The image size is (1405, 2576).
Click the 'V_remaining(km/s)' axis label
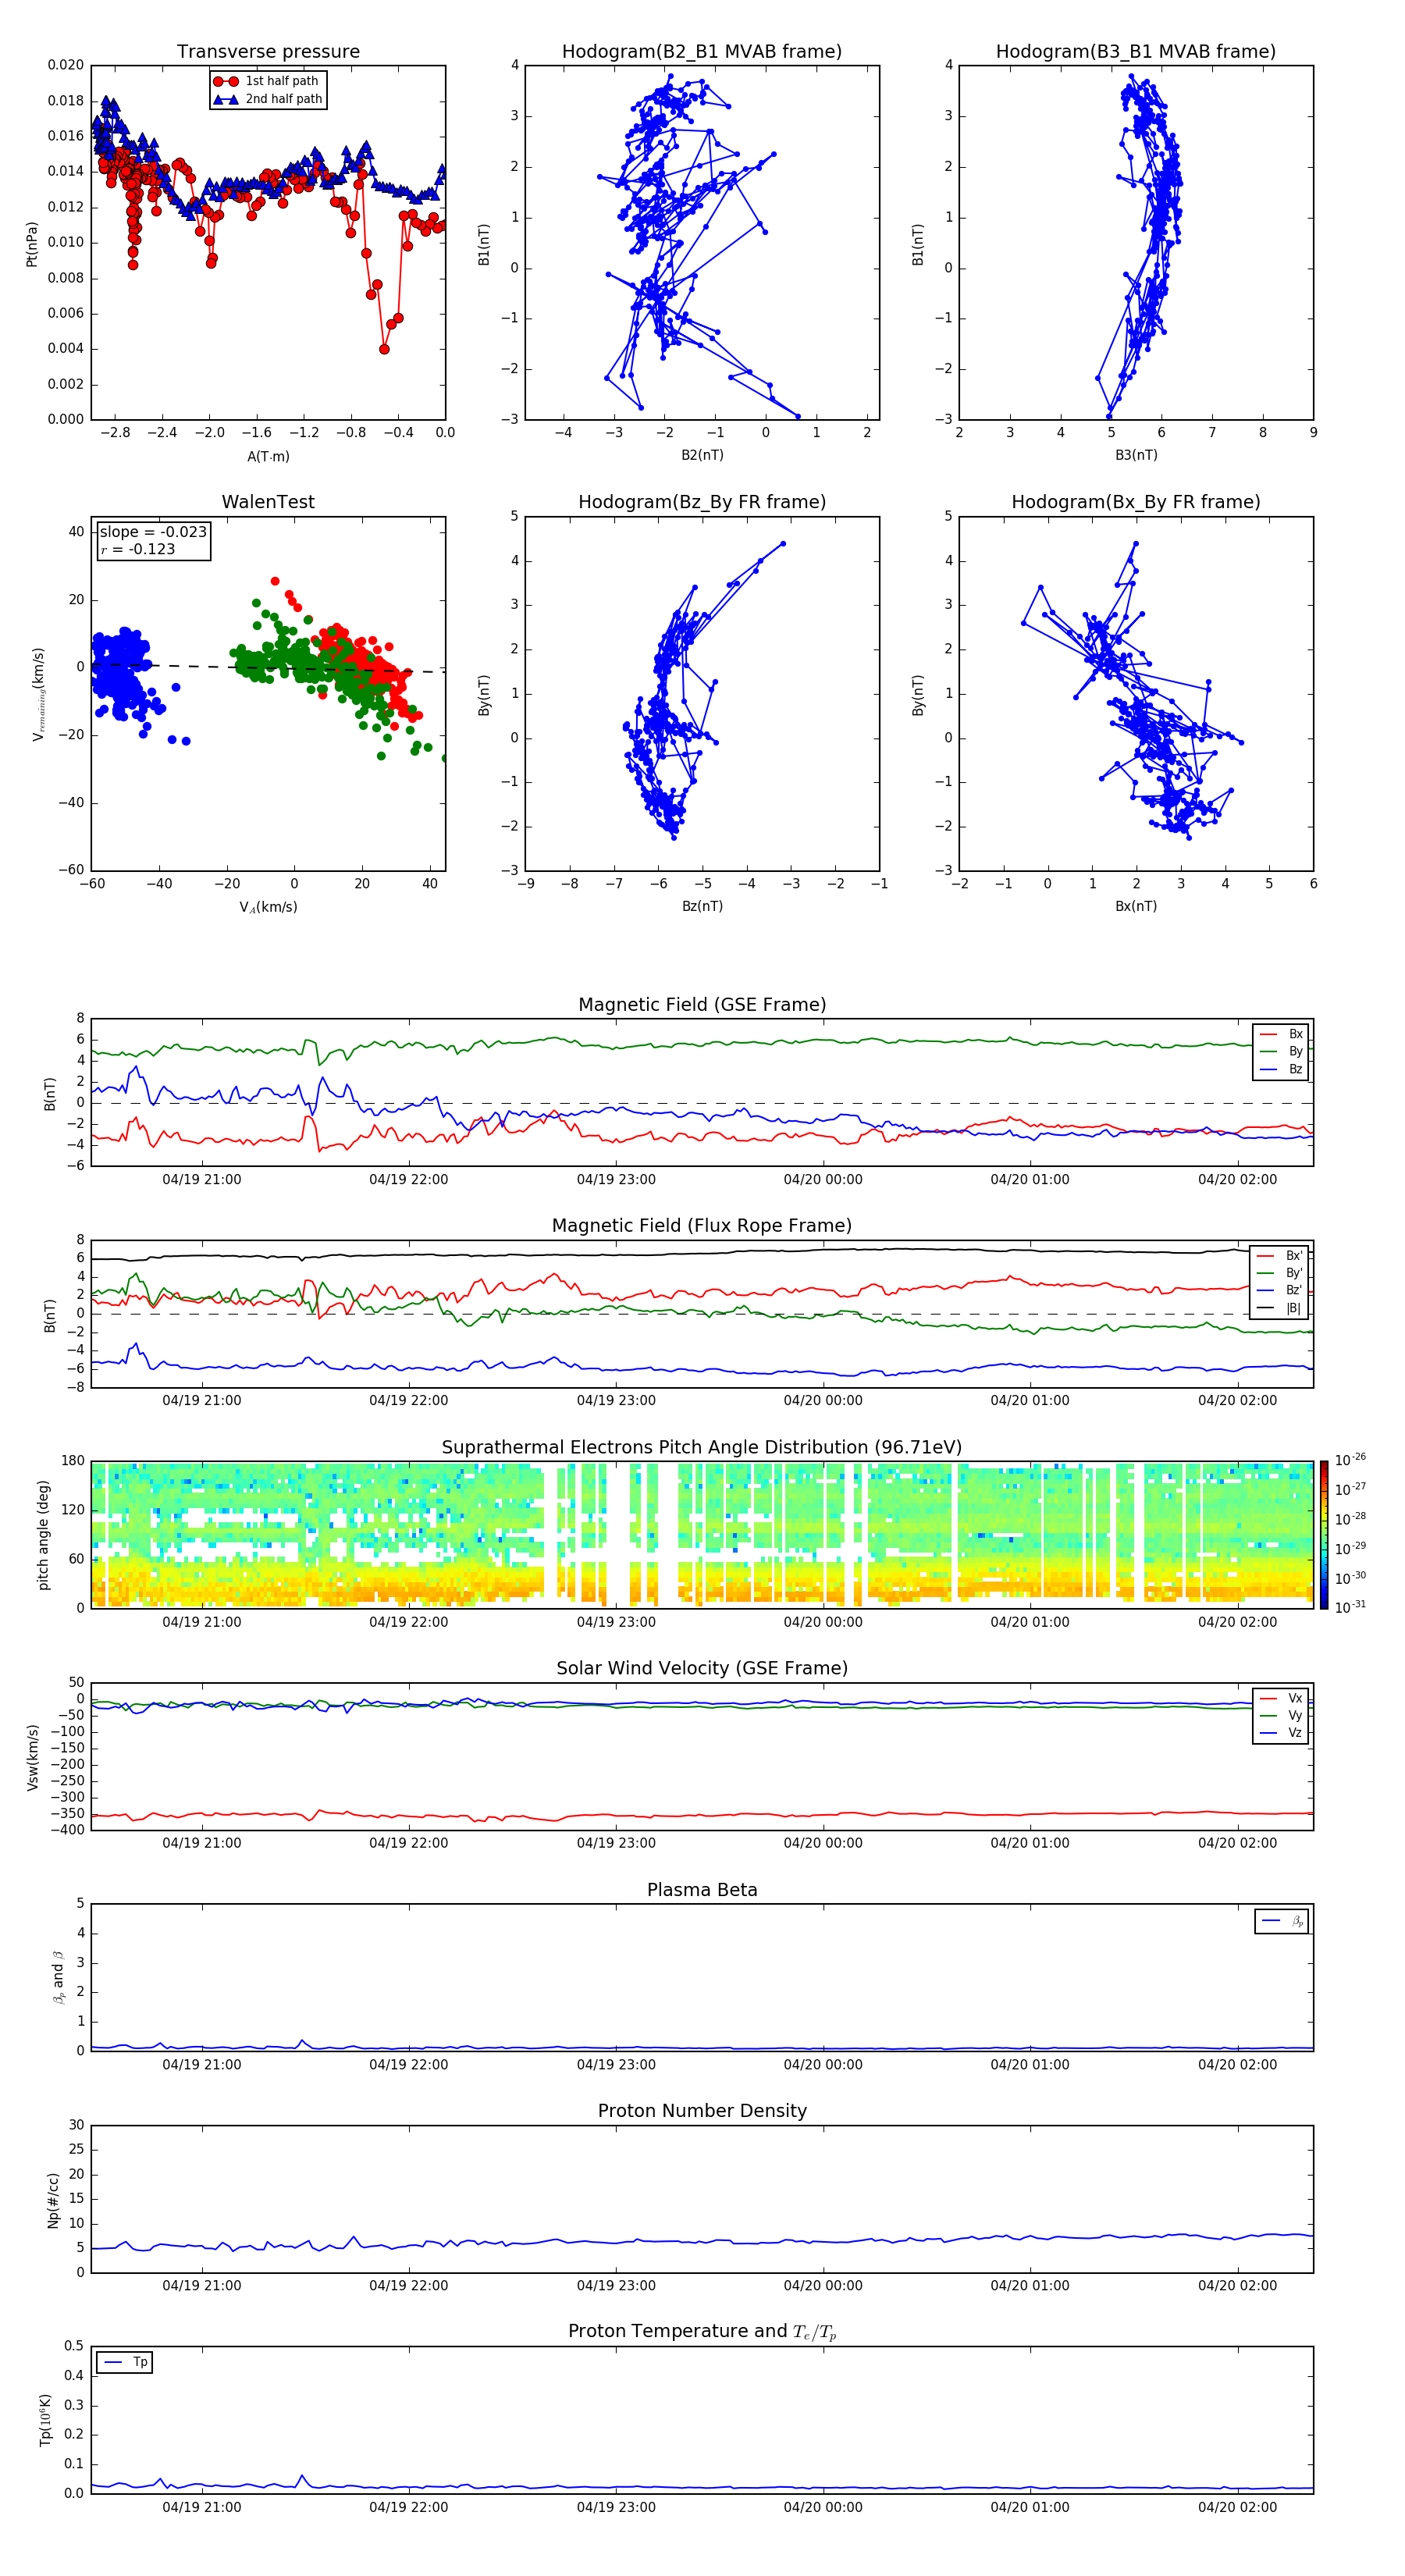(38, 694)
